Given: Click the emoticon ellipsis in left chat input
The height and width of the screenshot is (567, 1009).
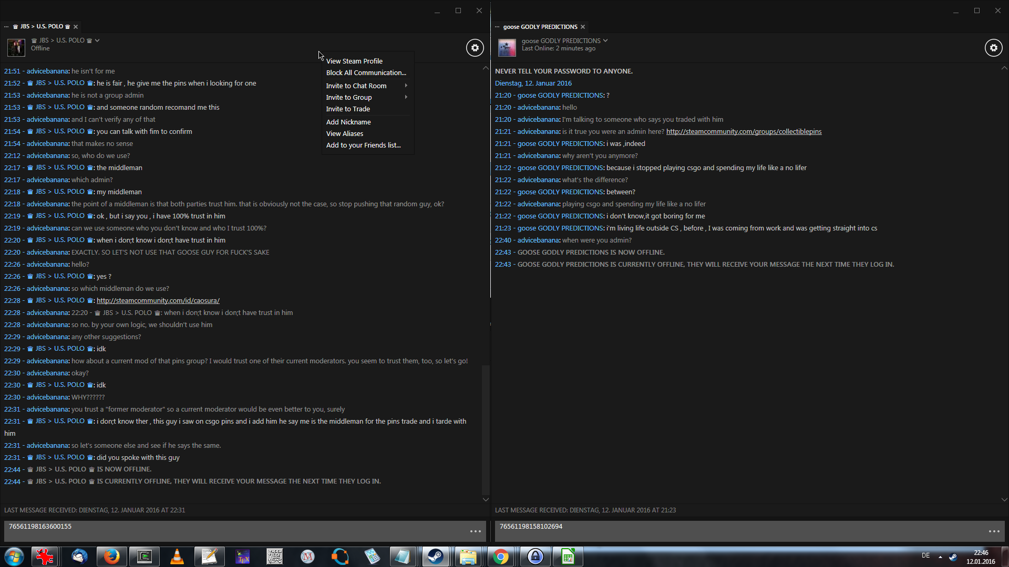Looking at the screenshot, I should click(476, 531).
